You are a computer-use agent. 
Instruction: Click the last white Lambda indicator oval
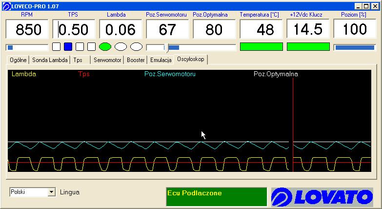point(136,46)
